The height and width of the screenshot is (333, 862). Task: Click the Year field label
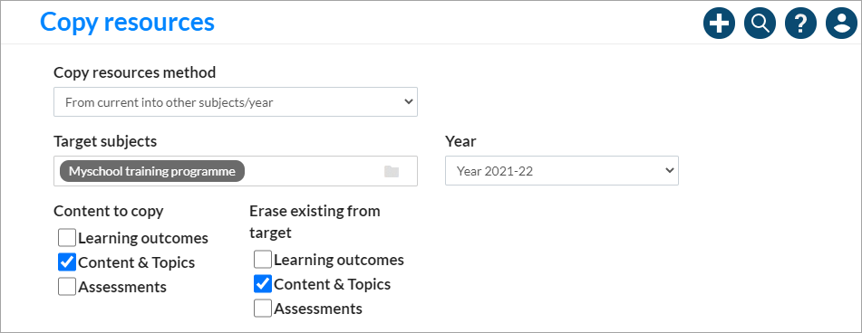460,141
